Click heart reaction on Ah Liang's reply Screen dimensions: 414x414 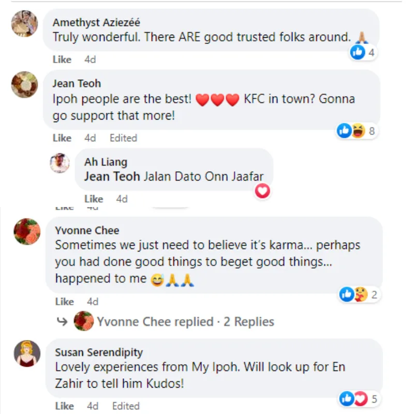[262, 191]
